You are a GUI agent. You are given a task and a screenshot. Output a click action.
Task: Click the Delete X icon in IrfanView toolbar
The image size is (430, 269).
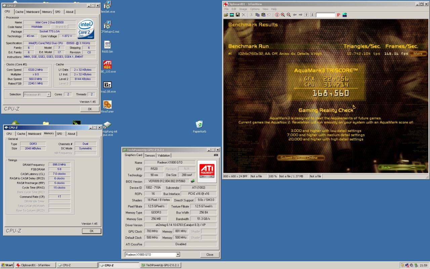tap(244, 15)
